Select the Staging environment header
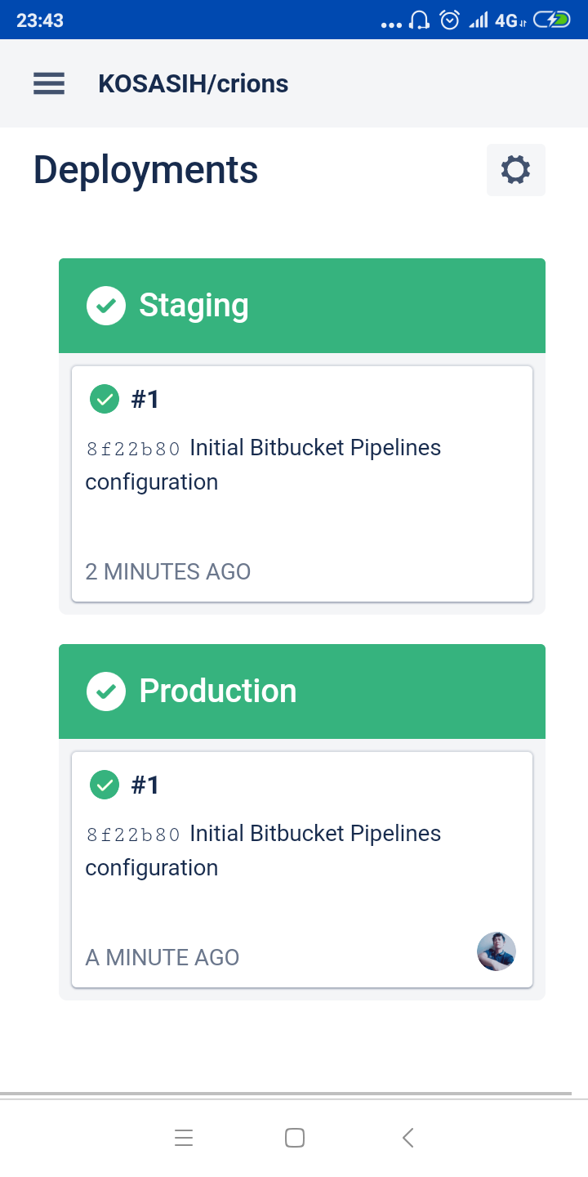 click(x=302, y=306)
